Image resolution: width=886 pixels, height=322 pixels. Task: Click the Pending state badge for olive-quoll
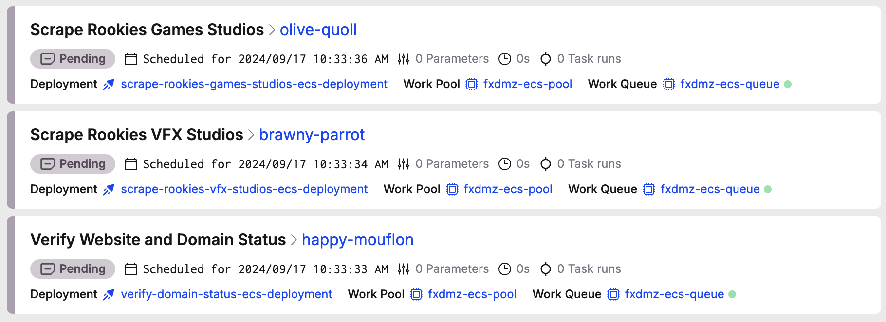tap(73, 59)
